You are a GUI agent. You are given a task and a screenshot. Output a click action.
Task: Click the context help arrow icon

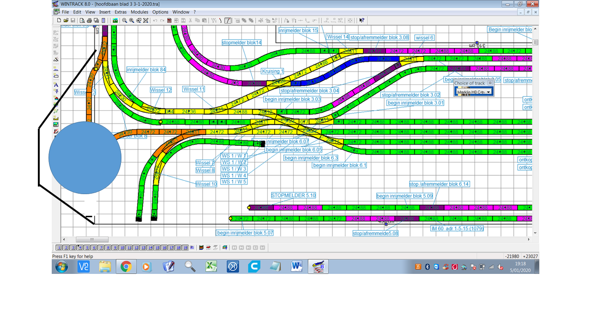[362, 20]
